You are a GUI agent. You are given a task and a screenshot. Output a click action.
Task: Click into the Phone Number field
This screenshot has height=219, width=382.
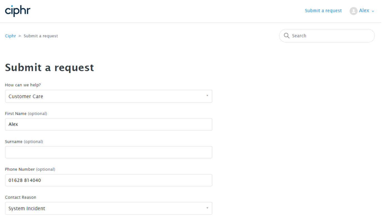pos(109,180)
